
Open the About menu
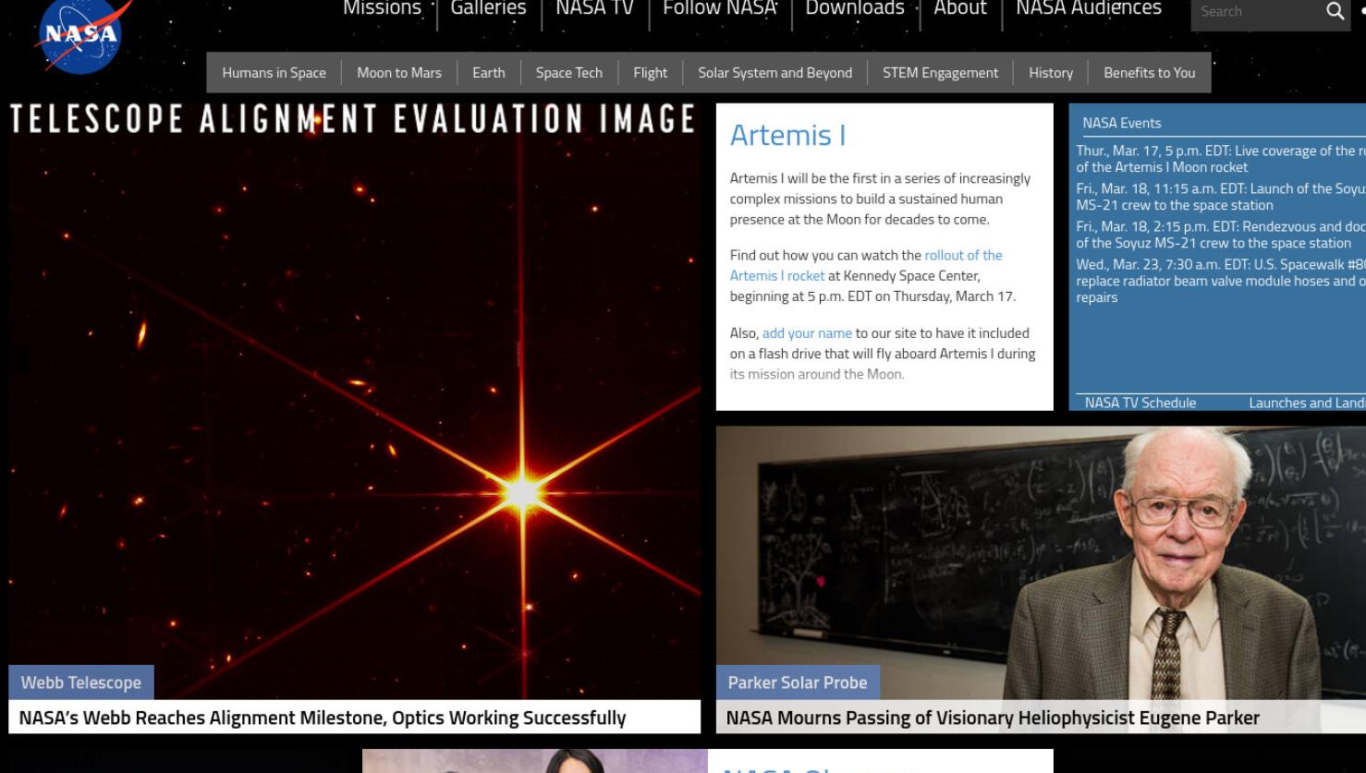coord(960,8)
